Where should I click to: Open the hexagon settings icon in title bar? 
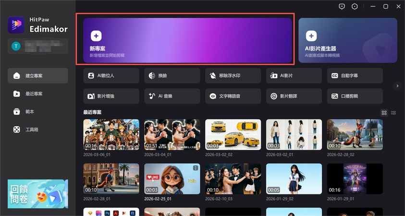point(355,6)
